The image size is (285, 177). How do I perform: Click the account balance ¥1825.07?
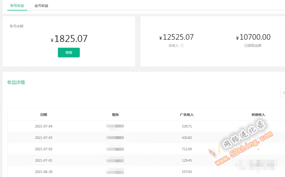pos(69,39)
